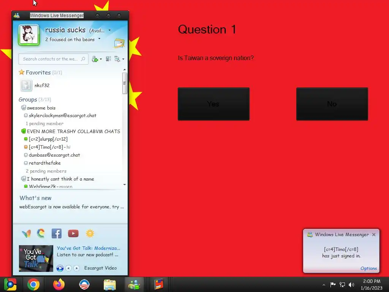Answer No to Question 1
This screenshot has width=389, height=292.
[332, 104]
